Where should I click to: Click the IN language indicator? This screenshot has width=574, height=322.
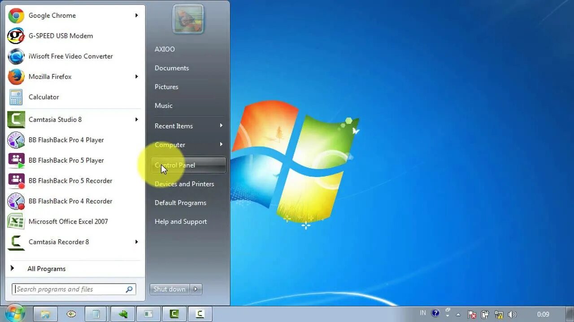[x=423, y=313]
